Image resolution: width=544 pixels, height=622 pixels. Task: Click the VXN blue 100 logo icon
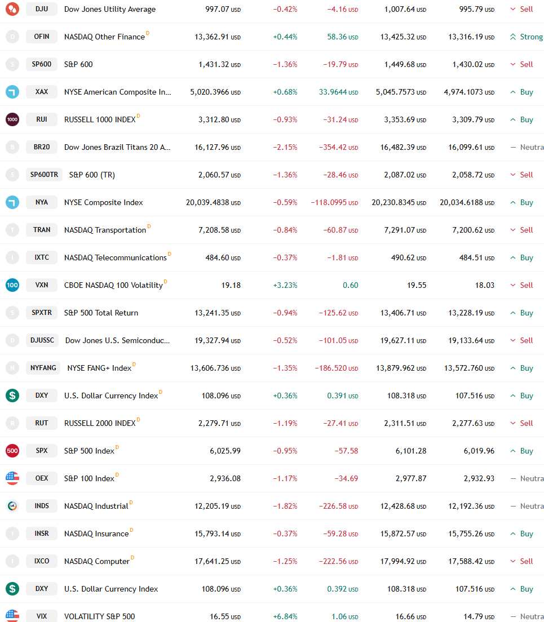[x=12, y=285]
